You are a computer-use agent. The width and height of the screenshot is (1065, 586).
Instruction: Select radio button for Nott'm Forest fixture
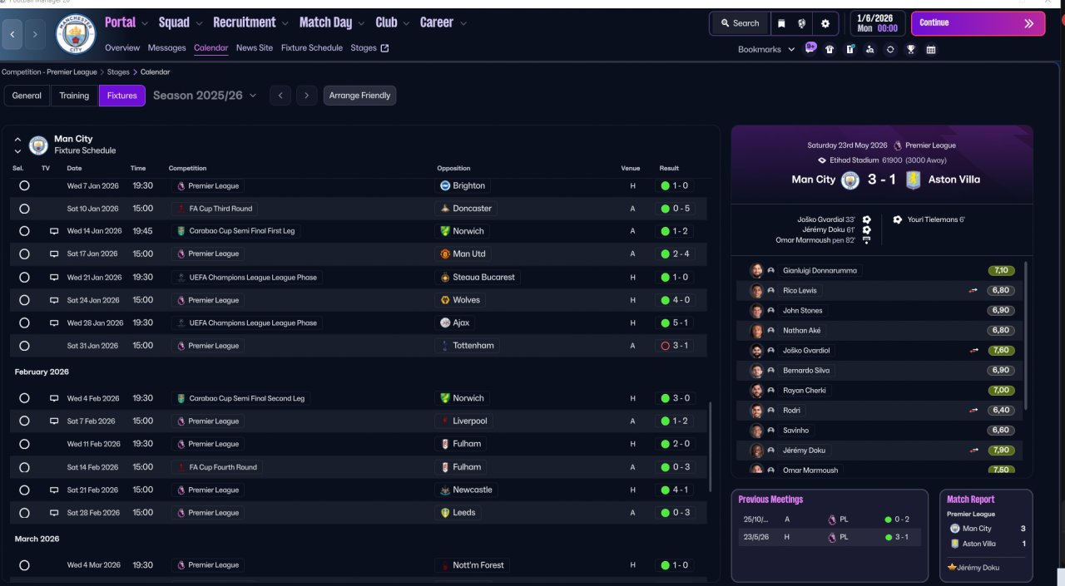[24, 565]
